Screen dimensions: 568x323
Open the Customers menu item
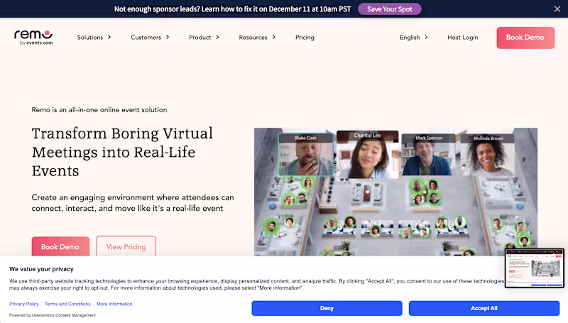click(146, 38)
